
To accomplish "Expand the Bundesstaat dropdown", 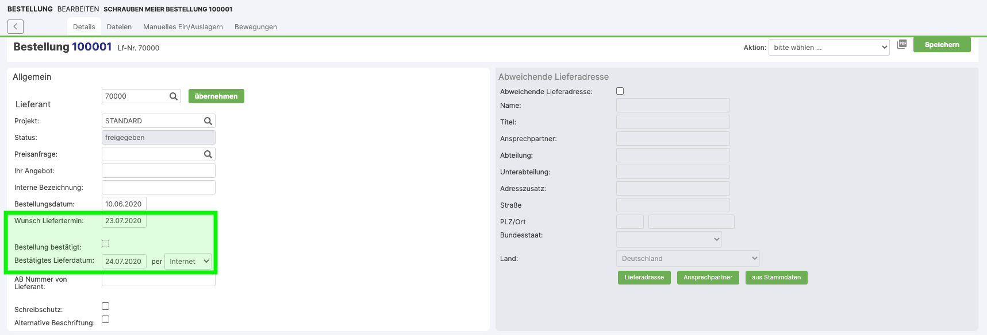I will (669, 239).
